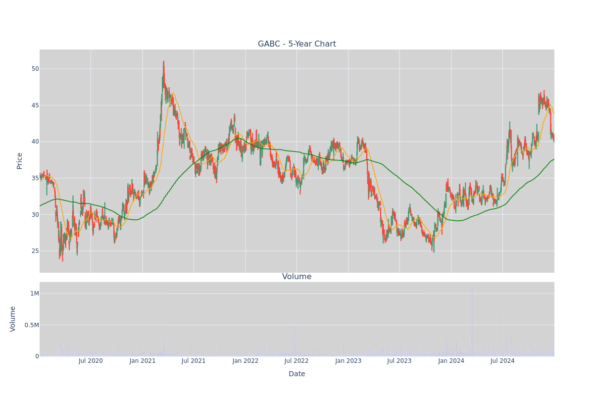Pick the "Jan 2022" date tick
Screen dimensions: 594x396
246,361
